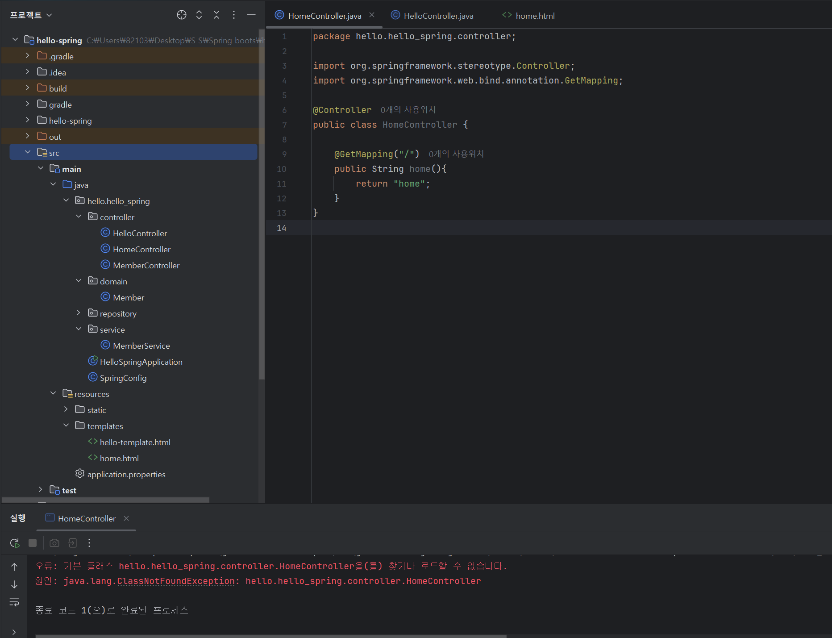Expand the .idea folder

point(27,72)
